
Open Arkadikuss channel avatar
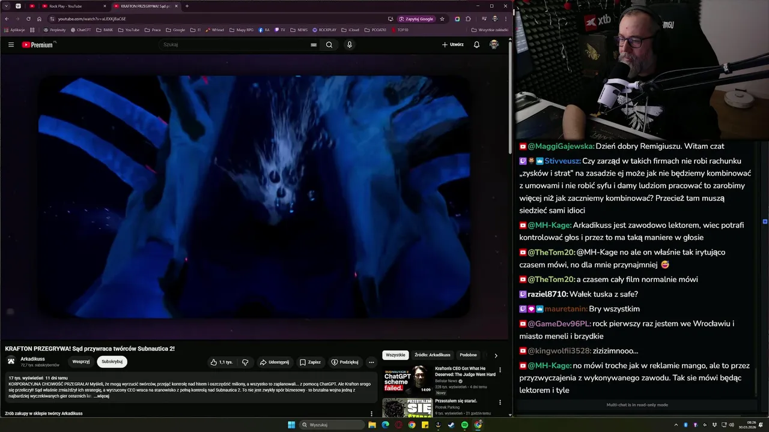coord(11,361)
